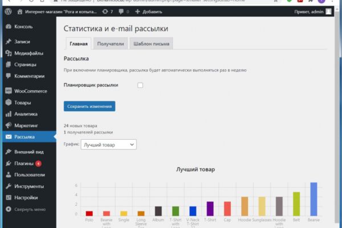Click the site name Интернет-магазин link
The image size is (342, 228).
pos(61,12)
